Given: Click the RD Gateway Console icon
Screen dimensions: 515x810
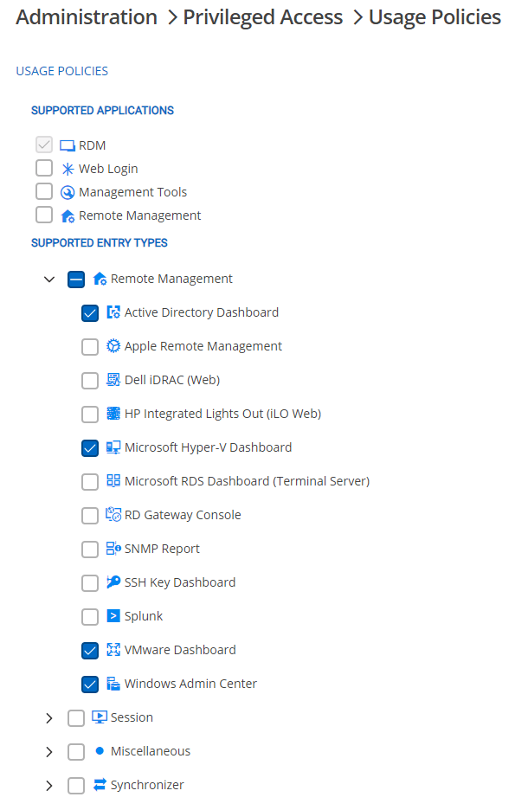Looking at the screenshot, I should coord(113,515).
